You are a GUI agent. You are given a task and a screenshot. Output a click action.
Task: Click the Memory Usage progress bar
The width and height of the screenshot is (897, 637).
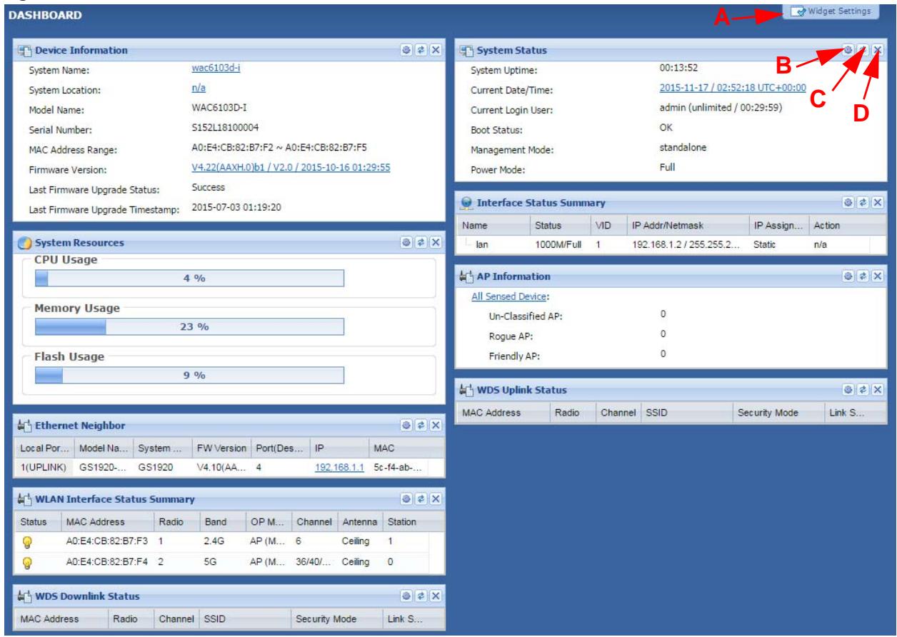coord(189,326)
